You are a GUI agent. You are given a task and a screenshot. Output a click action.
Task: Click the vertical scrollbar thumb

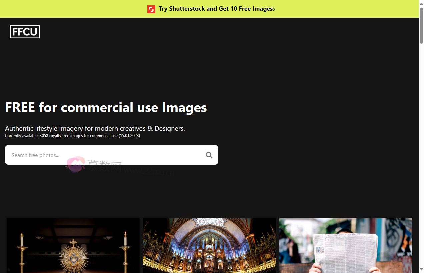[421, 25]
